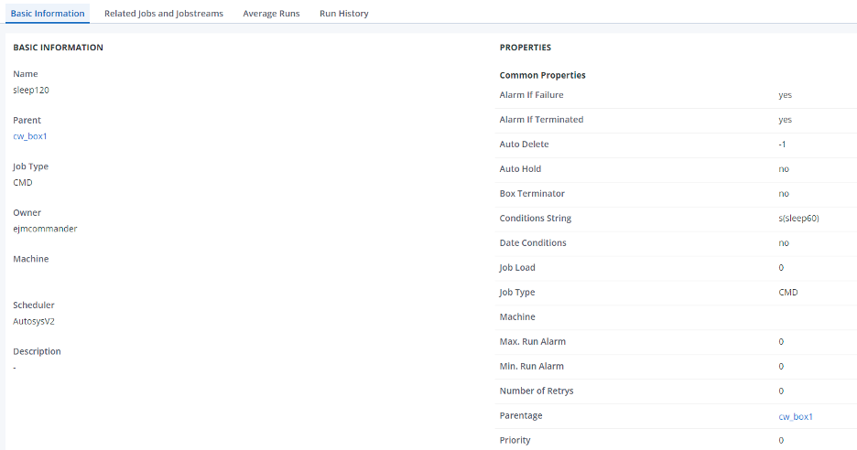Viewport: 857px width, 450px height.
Task: Click the owner value ejmcommander
Action: 45,229
